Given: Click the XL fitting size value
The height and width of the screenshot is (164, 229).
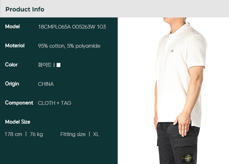Looking at the screenshot, I should click(96, 134).
